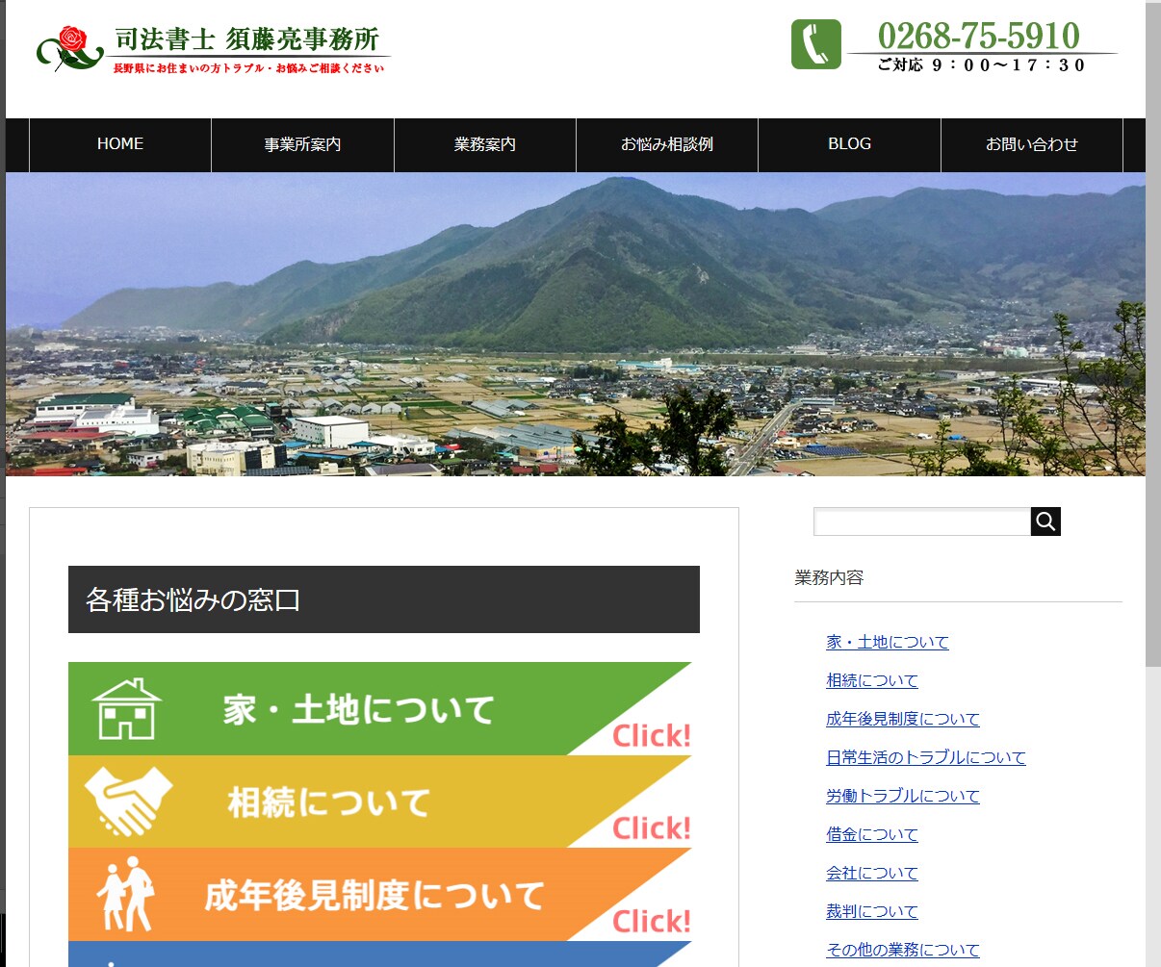Viewport: 1161px width, 967px height.
Task: Open sidebar link 日常生活のトラブルについて
Action: pyautogui.click(x=926, y=757)
